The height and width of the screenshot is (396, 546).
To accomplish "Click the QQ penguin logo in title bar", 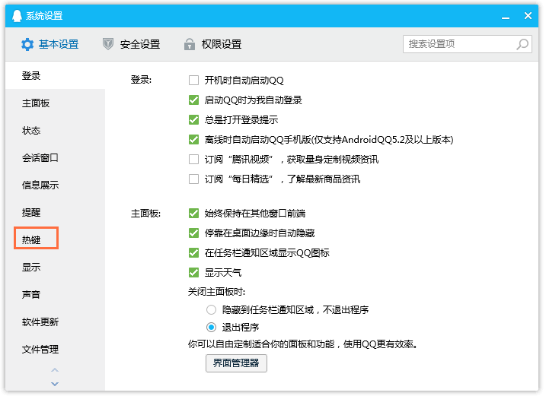I will pyautogui.click(x=17, y=16).
